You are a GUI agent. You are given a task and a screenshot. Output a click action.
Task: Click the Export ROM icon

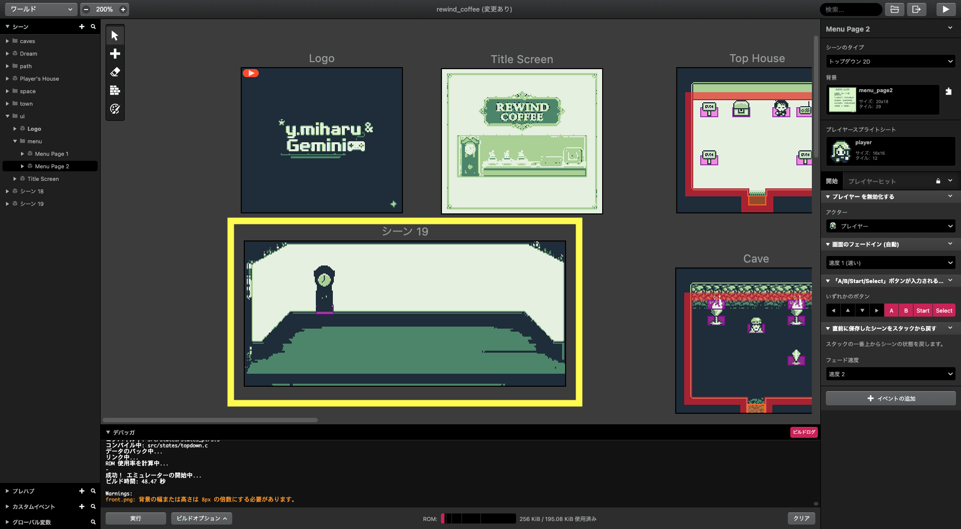pos(916,9)
